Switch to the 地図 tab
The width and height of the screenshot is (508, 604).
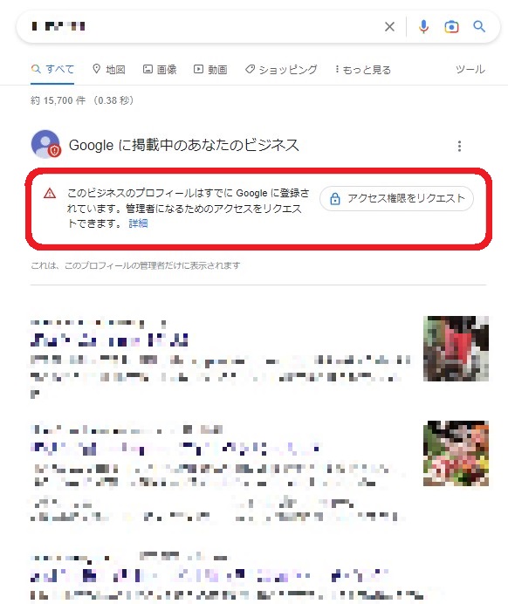pyautogui.click(x=109, y=69)
